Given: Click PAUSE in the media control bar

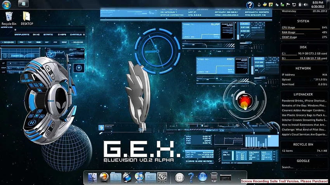Looking at the screenshot, I should point(38,42).
